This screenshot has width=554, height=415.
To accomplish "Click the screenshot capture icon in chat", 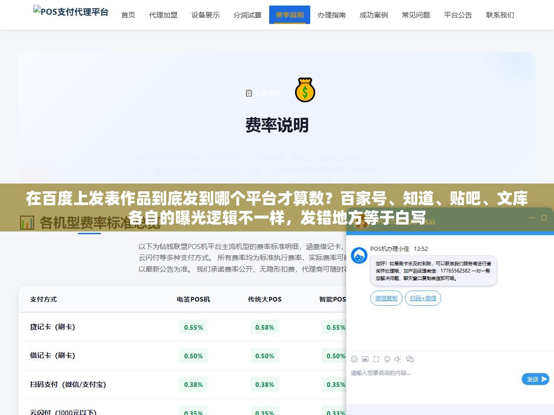I will click(x=376, y=359).
